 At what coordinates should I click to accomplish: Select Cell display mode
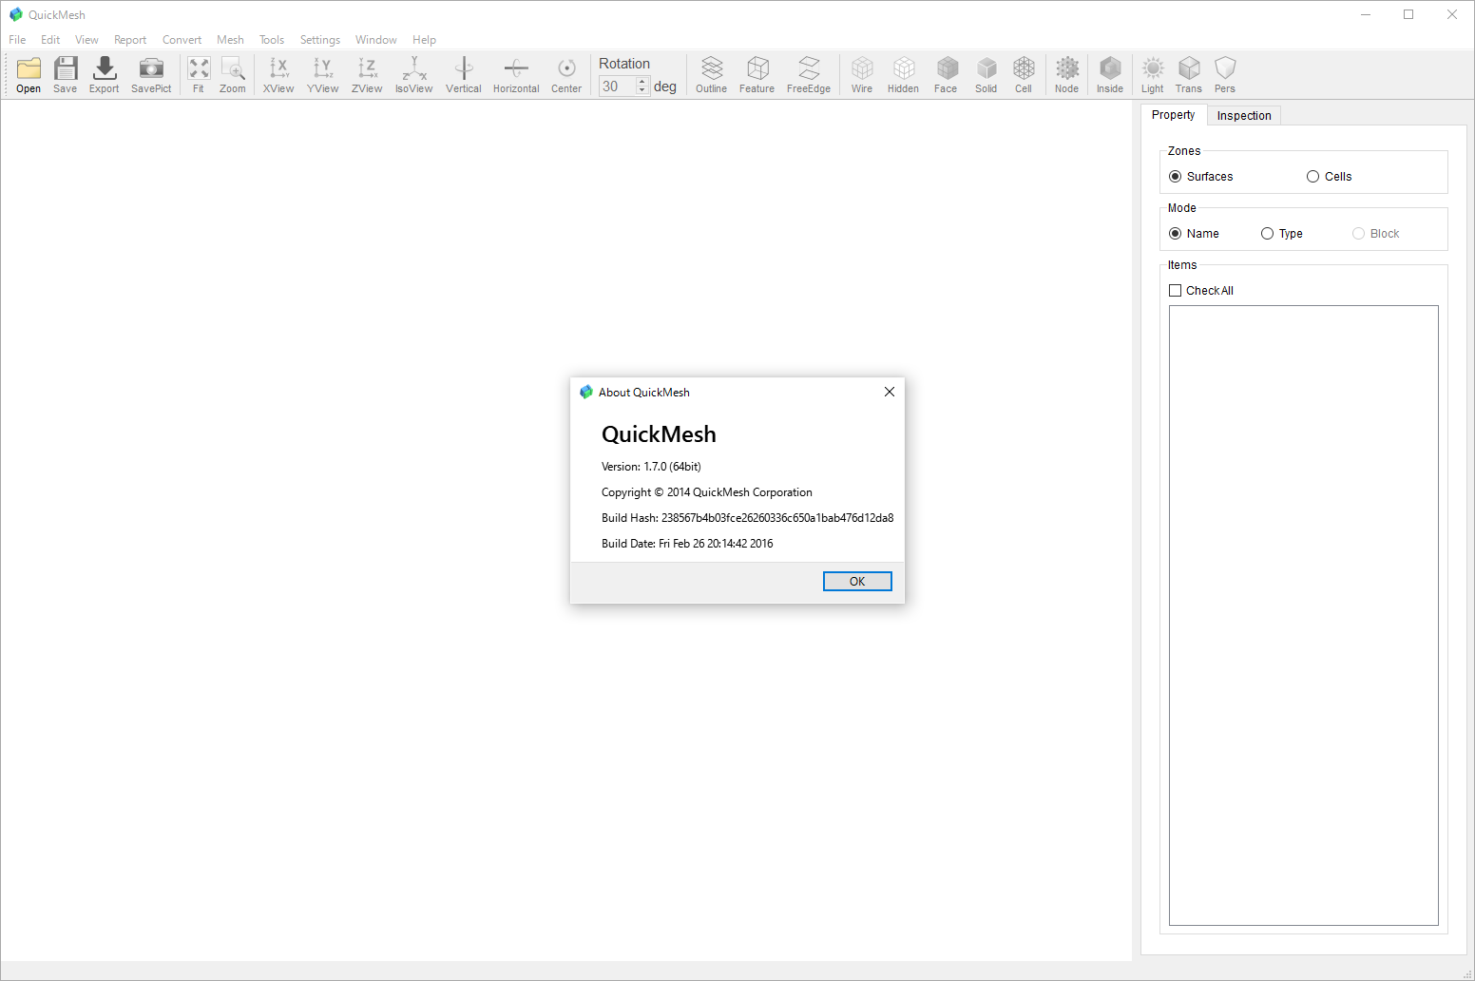click(1024, 75)
